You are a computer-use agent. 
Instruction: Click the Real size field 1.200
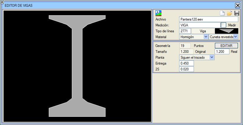[x=222, y=52]
